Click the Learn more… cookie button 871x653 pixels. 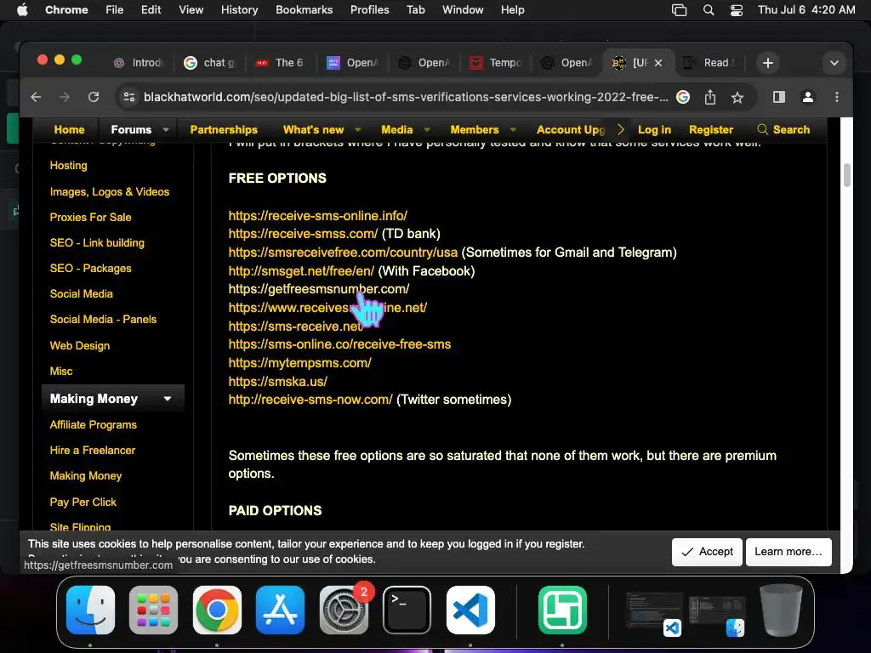pos(788,552)
